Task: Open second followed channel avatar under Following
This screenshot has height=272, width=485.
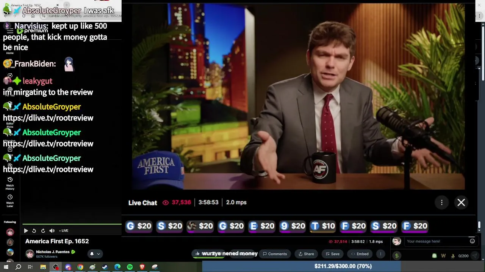Action: click(x=10, y=243)
